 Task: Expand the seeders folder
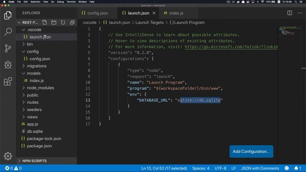[x=23, y=109]
